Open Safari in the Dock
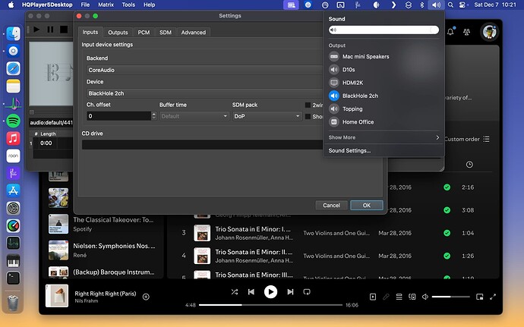 [x=14, y=68]
